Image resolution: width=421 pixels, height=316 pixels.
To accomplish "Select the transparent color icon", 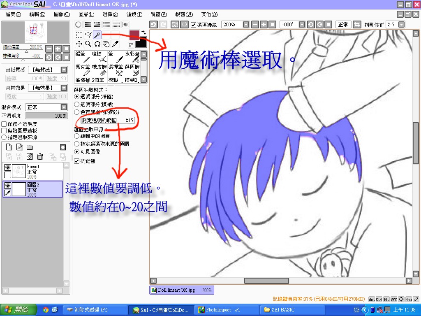I will [131, 45].
